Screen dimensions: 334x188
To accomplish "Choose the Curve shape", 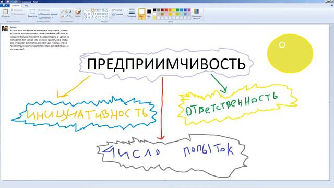I will pyautogui.click(x=89, y=10).
